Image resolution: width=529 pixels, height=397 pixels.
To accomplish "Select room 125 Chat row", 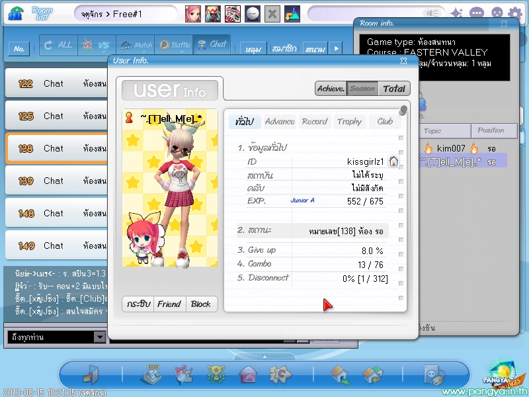I will click(57, 116).
